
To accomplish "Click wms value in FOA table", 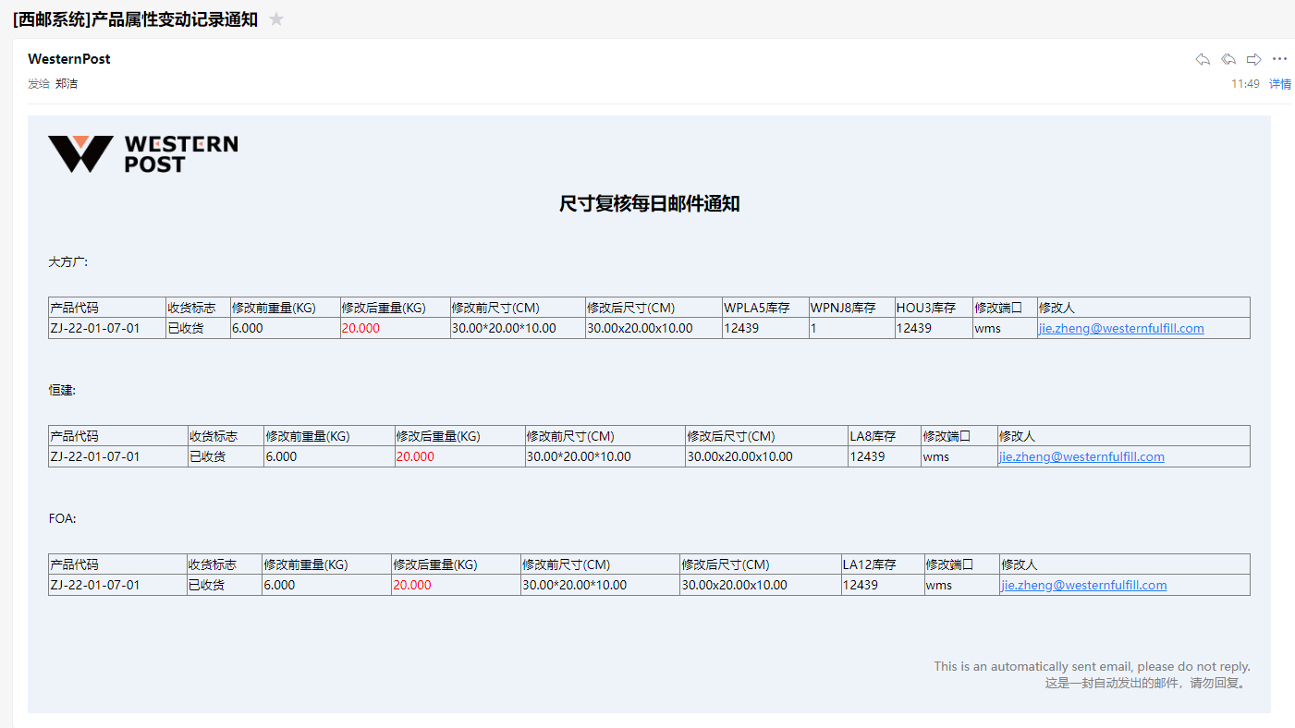I will click(x=939, y=586).
